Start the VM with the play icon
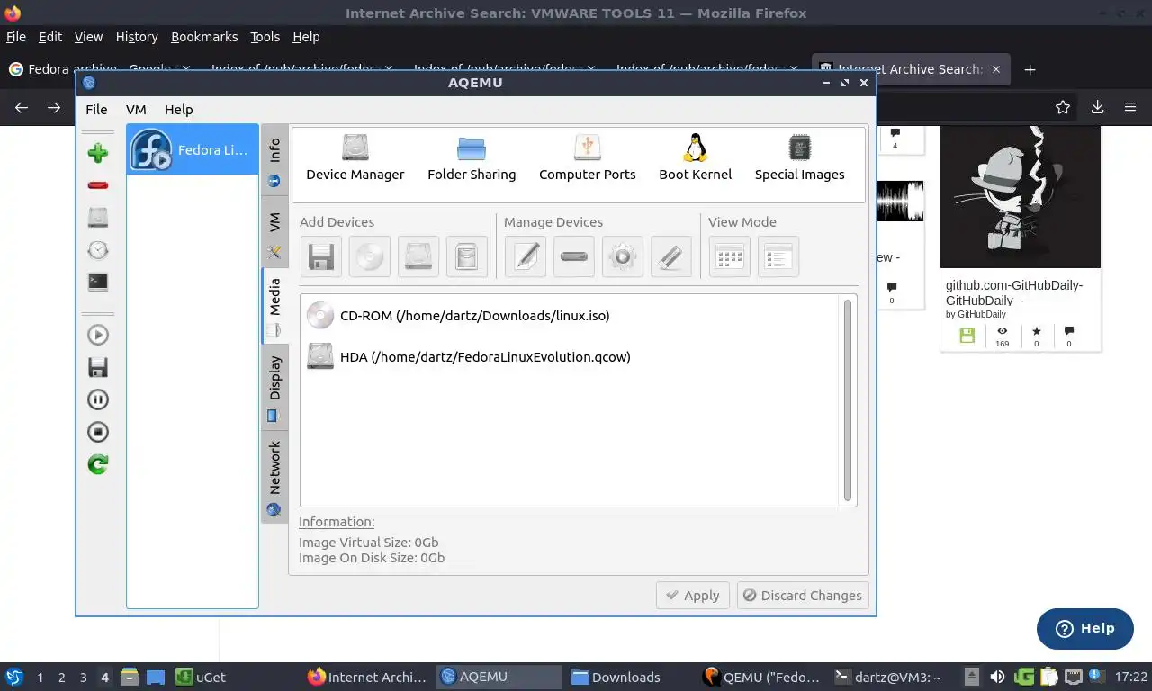Image resolution: width=1152 pixels, height=691 pixels. 98,335
